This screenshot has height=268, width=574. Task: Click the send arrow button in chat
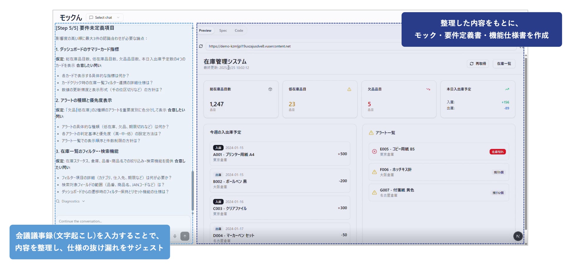coord(185,236)
